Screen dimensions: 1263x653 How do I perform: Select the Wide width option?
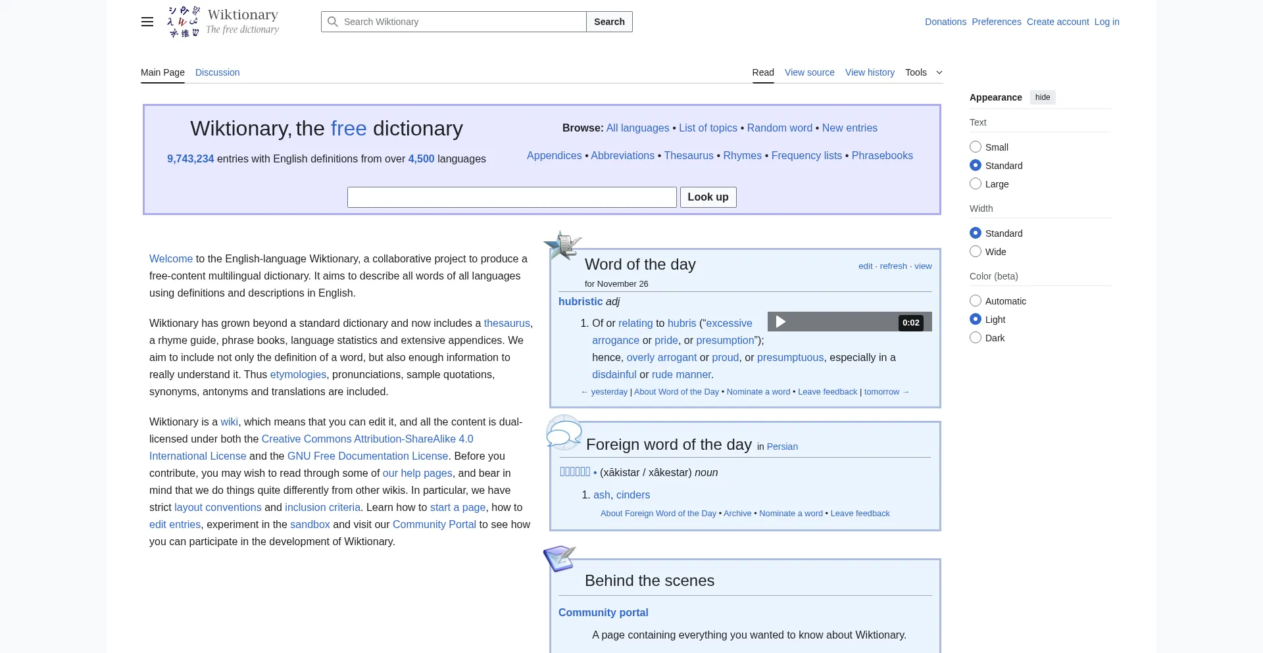coord(976,252)
